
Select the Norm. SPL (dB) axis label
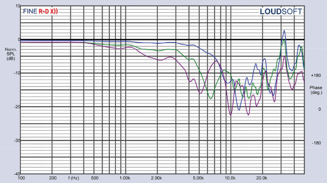point(11,53)
